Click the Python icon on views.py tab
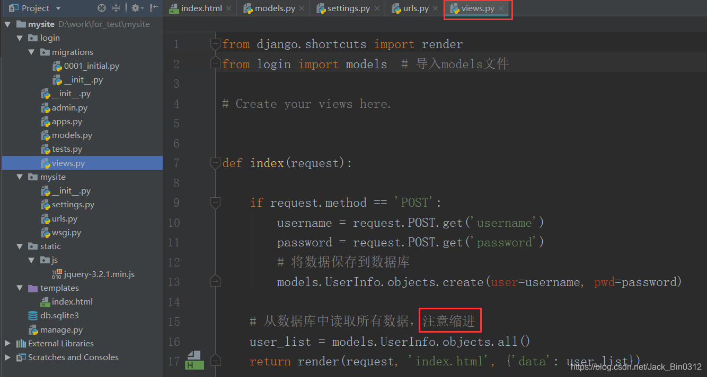 point(454,9)
